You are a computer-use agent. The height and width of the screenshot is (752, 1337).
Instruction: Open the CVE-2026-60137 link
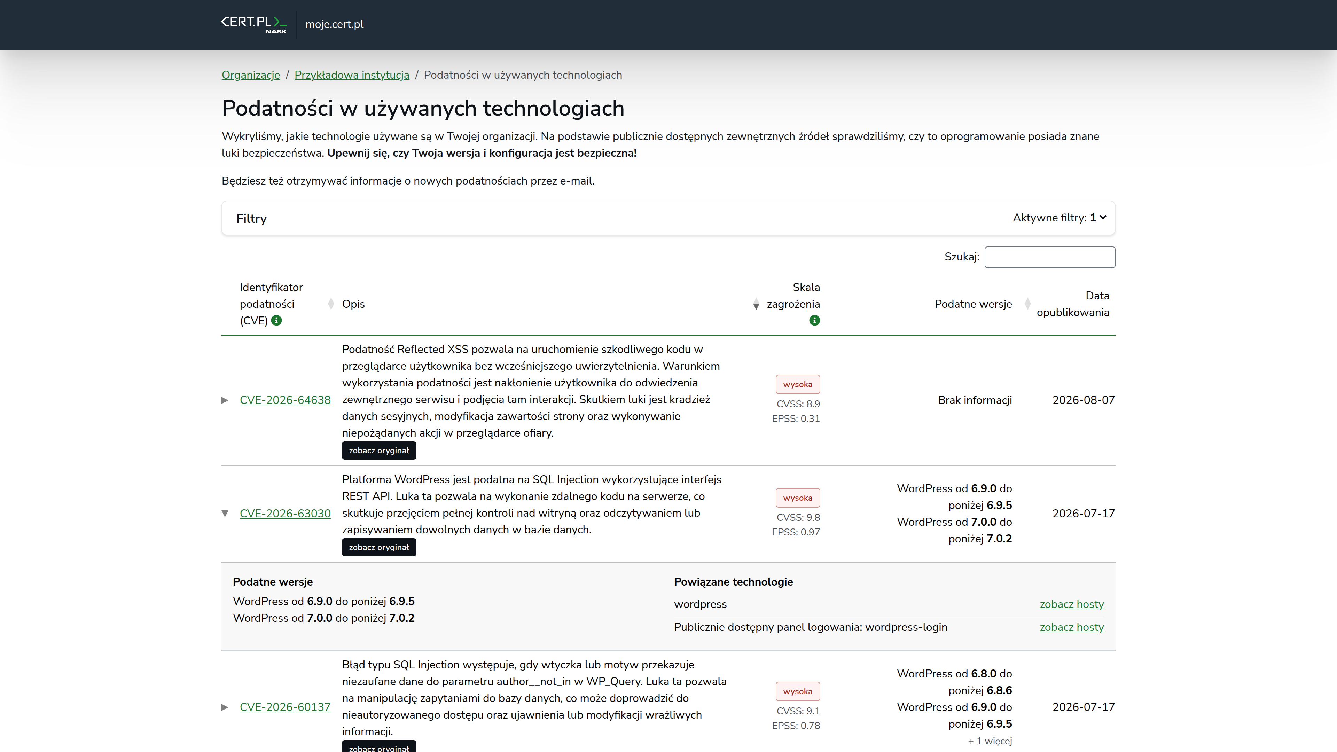click(285, 707)
